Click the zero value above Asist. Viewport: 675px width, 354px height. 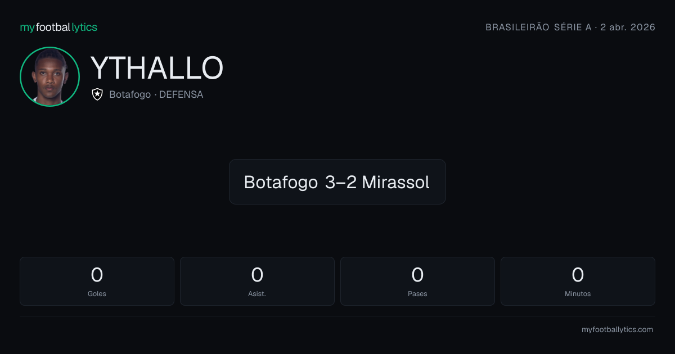click(x=257, y=275)
